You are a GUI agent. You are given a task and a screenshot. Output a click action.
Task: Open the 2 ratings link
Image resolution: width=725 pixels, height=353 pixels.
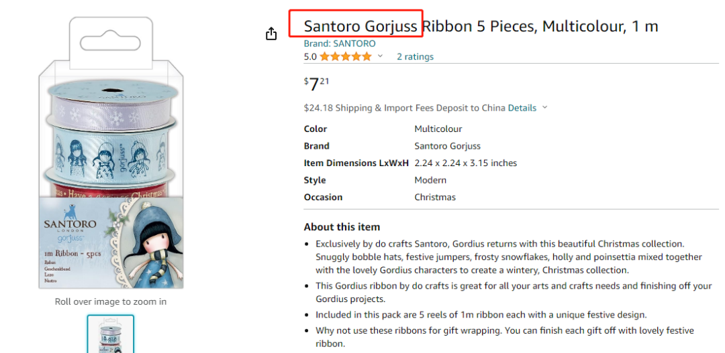[415, 57]
